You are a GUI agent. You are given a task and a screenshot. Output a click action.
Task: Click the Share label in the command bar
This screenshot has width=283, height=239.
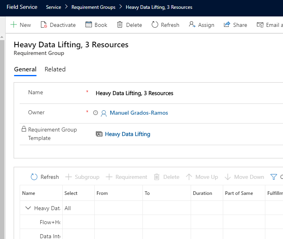pos(240,25)
